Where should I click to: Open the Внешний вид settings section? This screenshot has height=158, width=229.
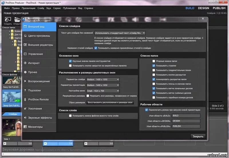tap(39, 27)
